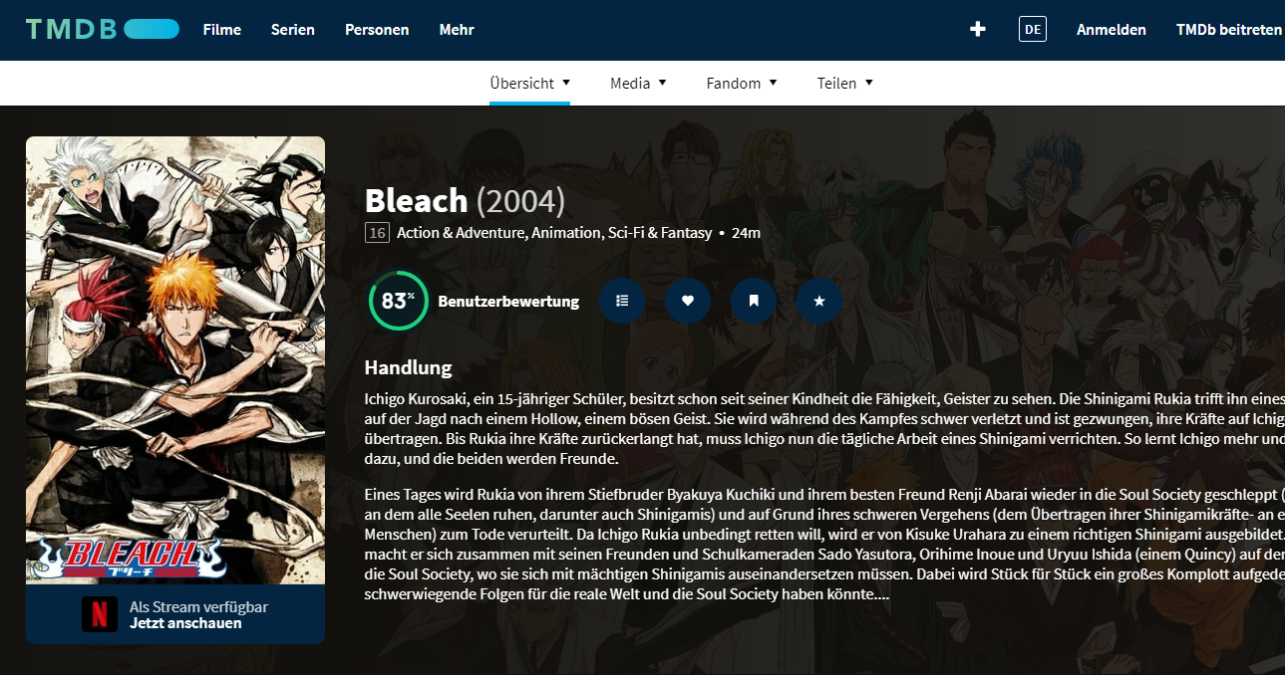Open the Mehr menu
The image size is (1285, 675).
coord(457,30)
